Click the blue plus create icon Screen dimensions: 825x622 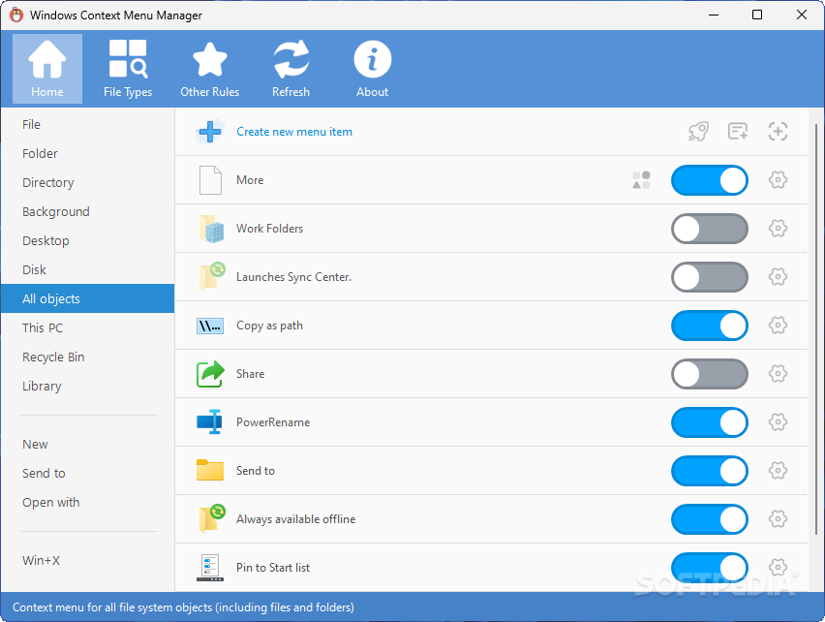(x=210, y=132)
